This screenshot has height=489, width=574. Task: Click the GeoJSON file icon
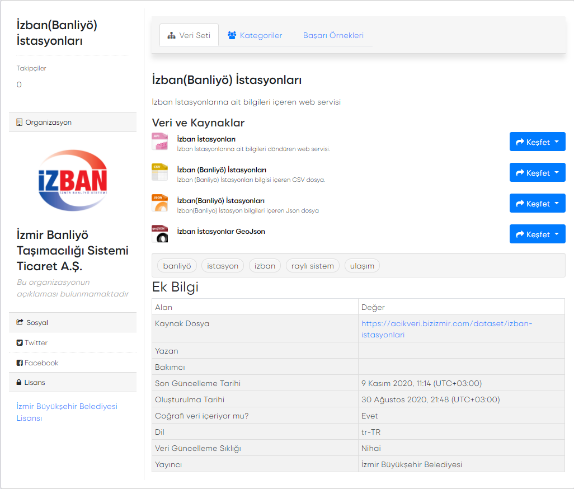159,234
